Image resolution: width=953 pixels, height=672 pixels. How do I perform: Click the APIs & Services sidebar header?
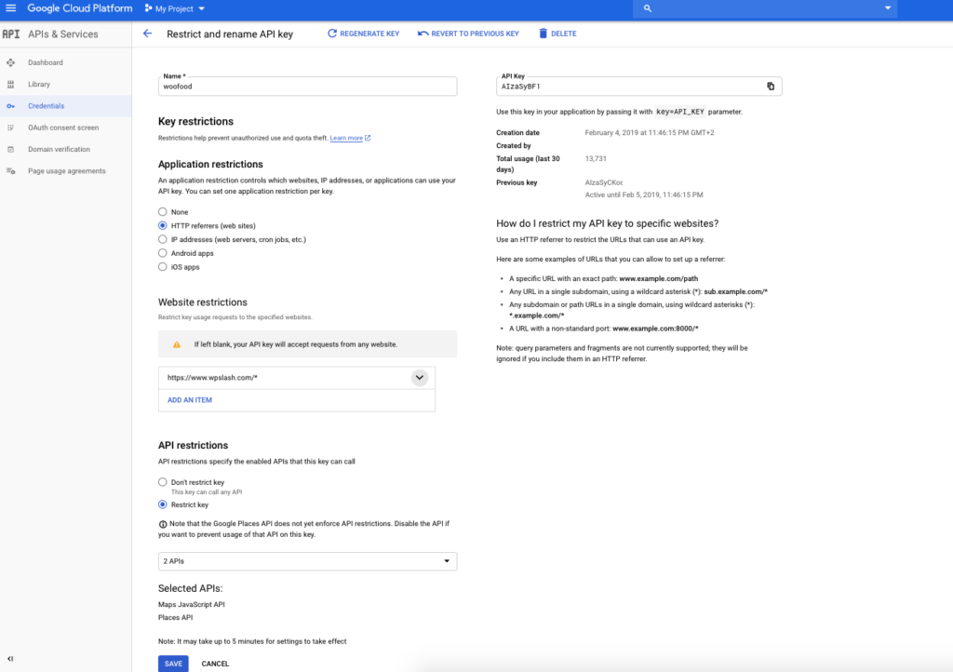click(x=62, y=34)
